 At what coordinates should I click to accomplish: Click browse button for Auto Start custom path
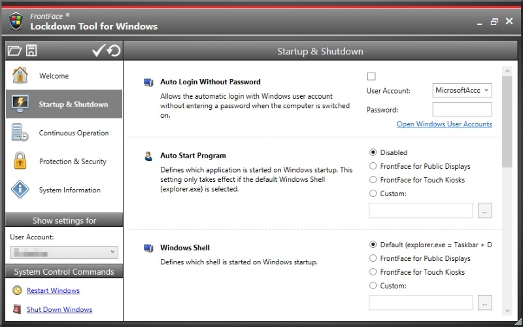click(484, 211)
